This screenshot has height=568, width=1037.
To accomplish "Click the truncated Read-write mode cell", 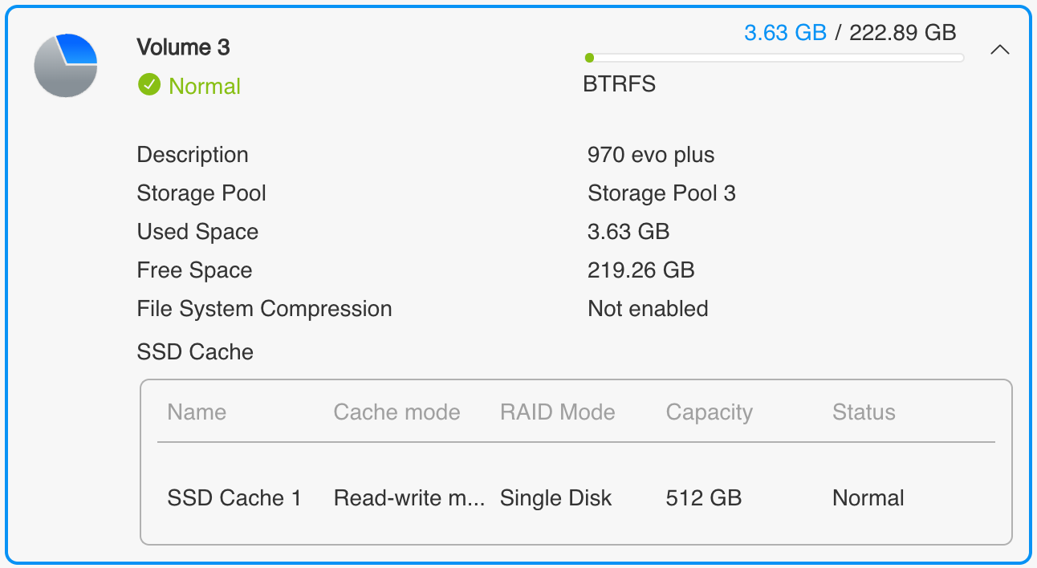I will pyautogui.click(x=409, y=498).
